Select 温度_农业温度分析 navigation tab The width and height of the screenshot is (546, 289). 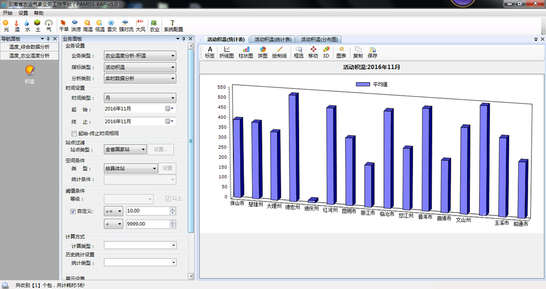point(30,56)
